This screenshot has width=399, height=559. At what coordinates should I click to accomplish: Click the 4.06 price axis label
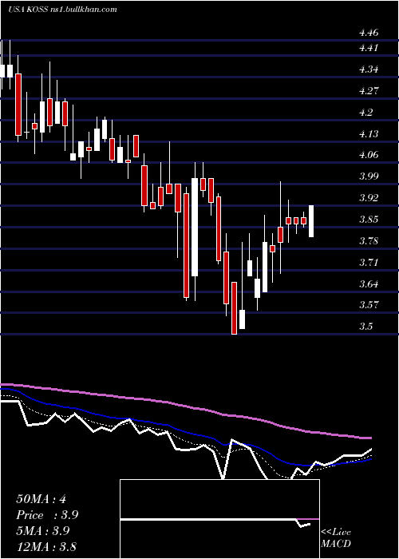click(369, 155)
